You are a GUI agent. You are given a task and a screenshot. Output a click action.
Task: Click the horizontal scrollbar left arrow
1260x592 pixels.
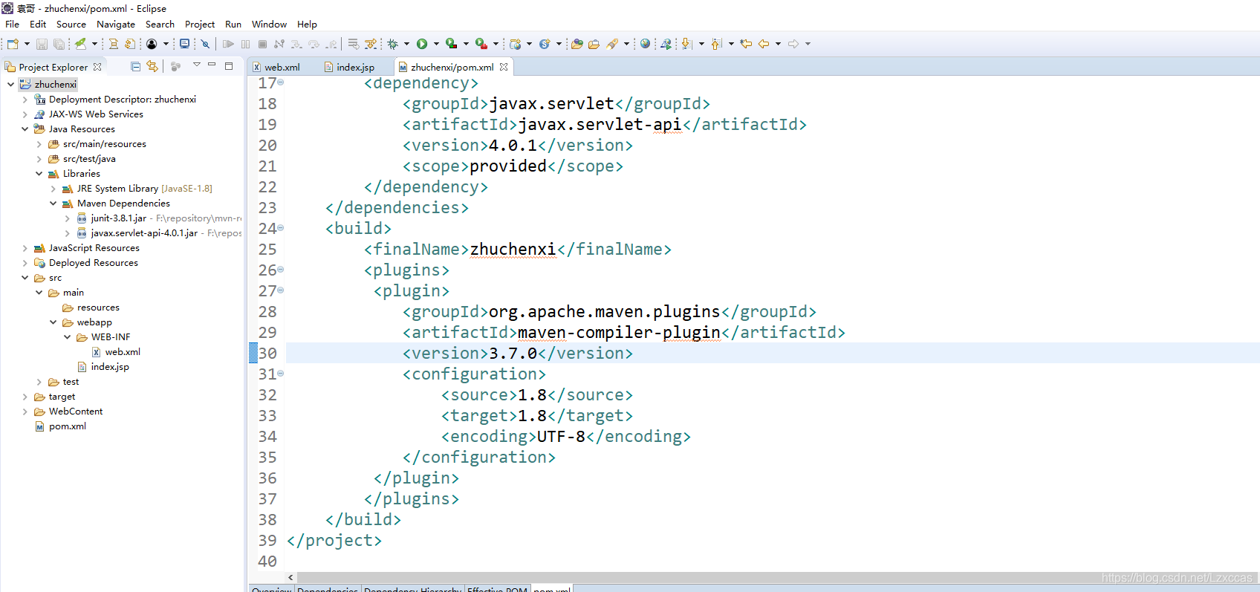point(290,577)
